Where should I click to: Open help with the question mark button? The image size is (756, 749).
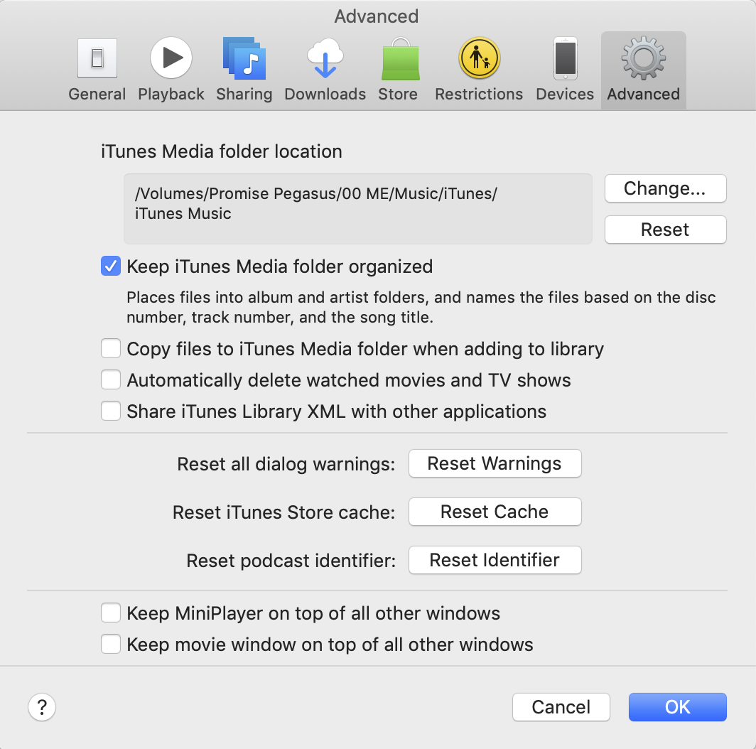(42, 707)
